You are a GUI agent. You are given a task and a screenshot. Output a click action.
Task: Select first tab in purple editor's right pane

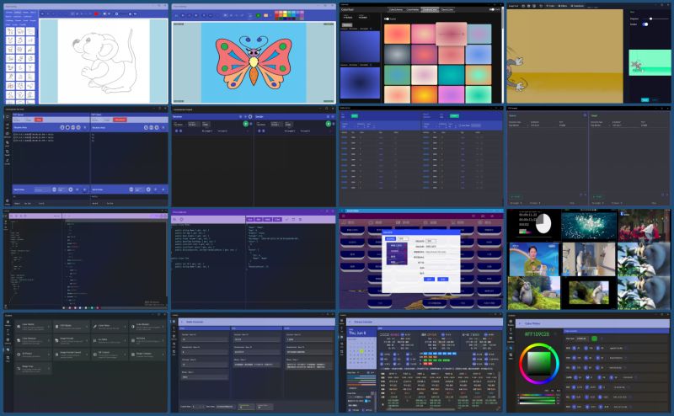point(250,219)
